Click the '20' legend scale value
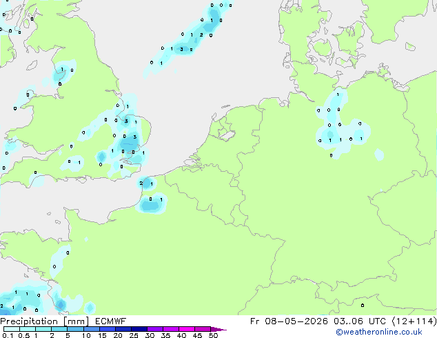Viewport: 437px width, 338px height. click(118, 335)
